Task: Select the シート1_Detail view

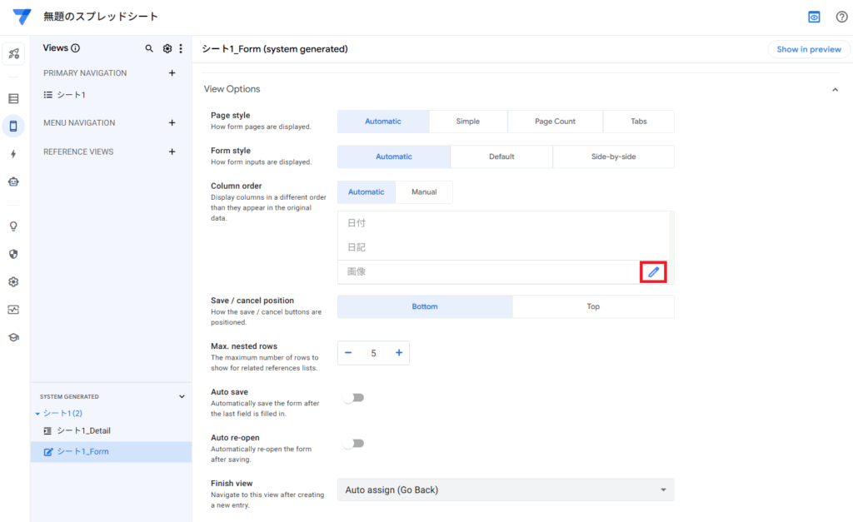Action: point(83,430)
